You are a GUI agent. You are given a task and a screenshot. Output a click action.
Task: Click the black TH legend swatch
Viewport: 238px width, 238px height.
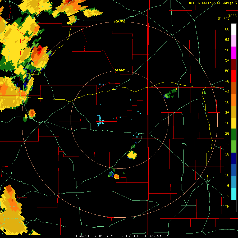tap(234, 206)
